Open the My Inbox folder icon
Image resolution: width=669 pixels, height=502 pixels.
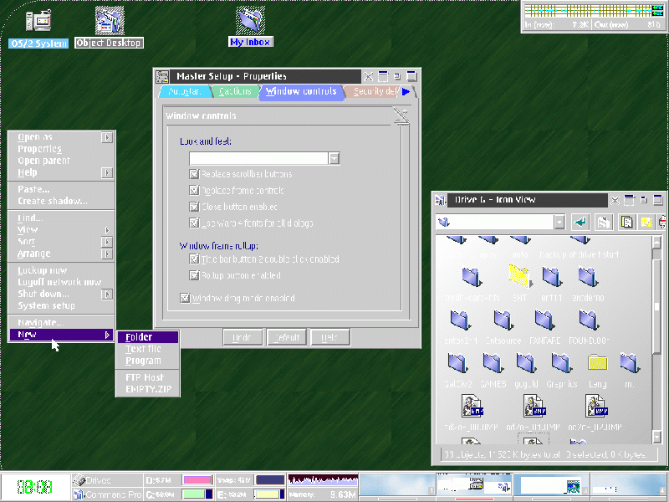(250, 21)
